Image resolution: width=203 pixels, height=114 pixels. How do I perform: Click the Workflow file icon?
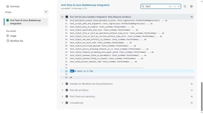pos(8,41)
